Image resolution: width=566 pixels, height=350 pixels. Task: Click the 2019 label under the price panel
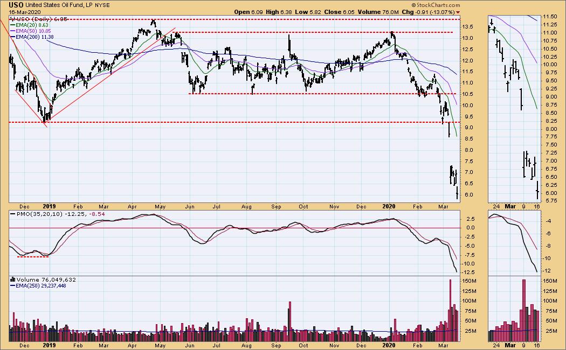(49, 207)
